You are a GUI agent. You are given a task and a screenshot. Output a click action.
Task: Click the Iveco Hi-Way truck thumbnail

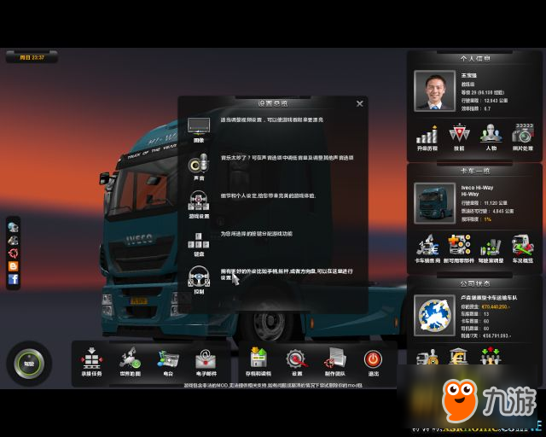(434, 203)
